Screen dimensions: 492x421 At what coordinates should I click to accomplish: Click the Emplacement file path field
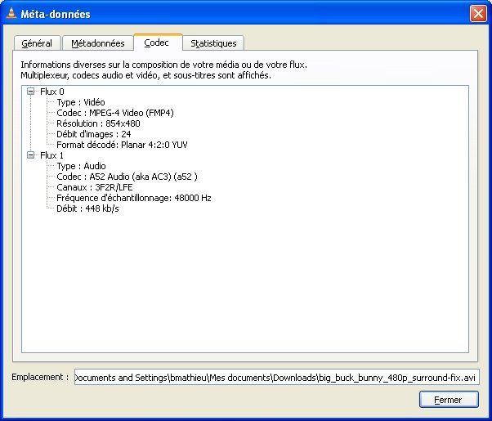click(276, 377)
